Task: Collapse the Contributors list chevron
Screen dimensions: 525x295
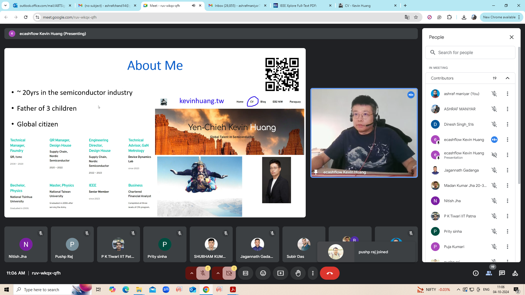Action: (507, 78)
